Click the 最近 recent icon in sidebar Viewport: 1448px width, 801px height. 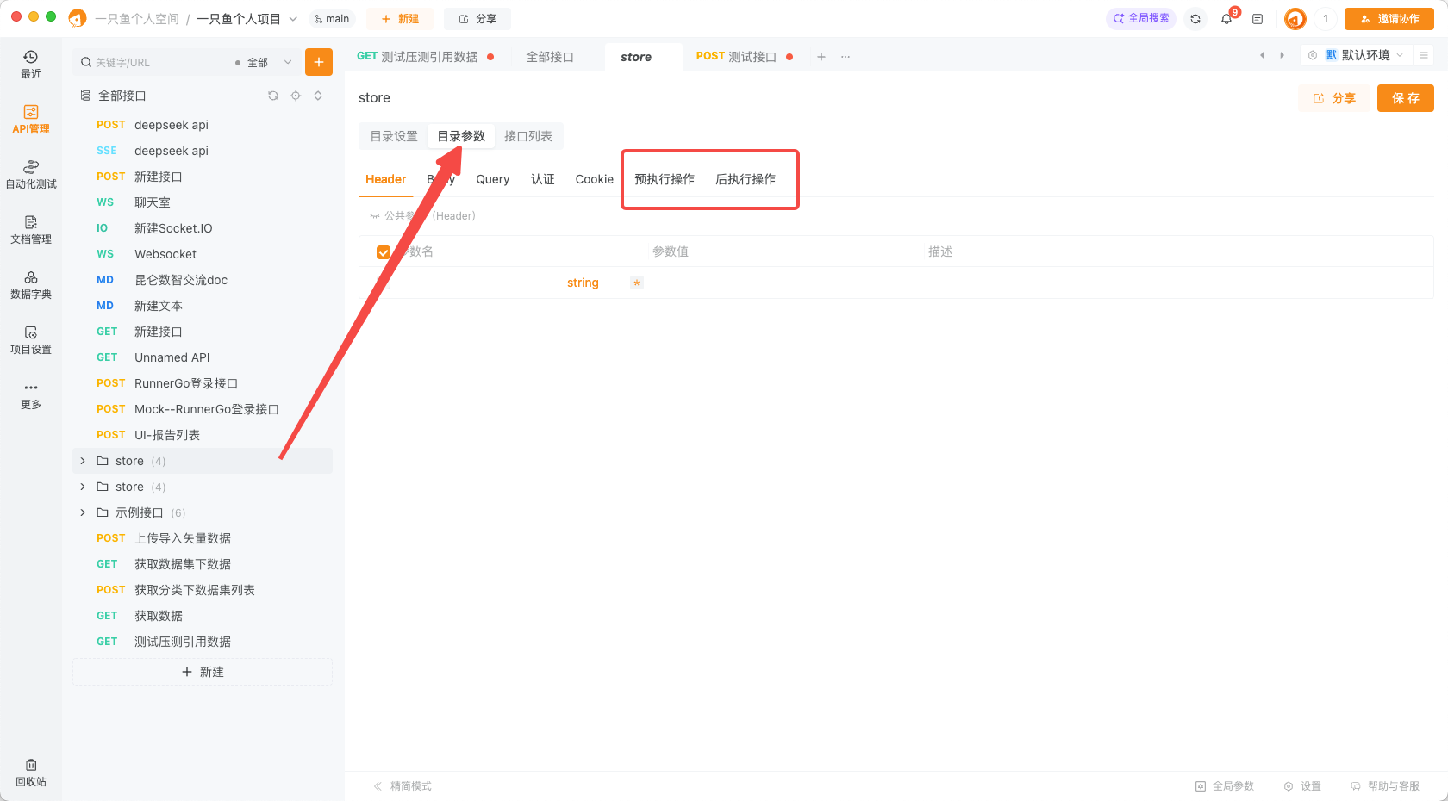click(x=31, y=65)
